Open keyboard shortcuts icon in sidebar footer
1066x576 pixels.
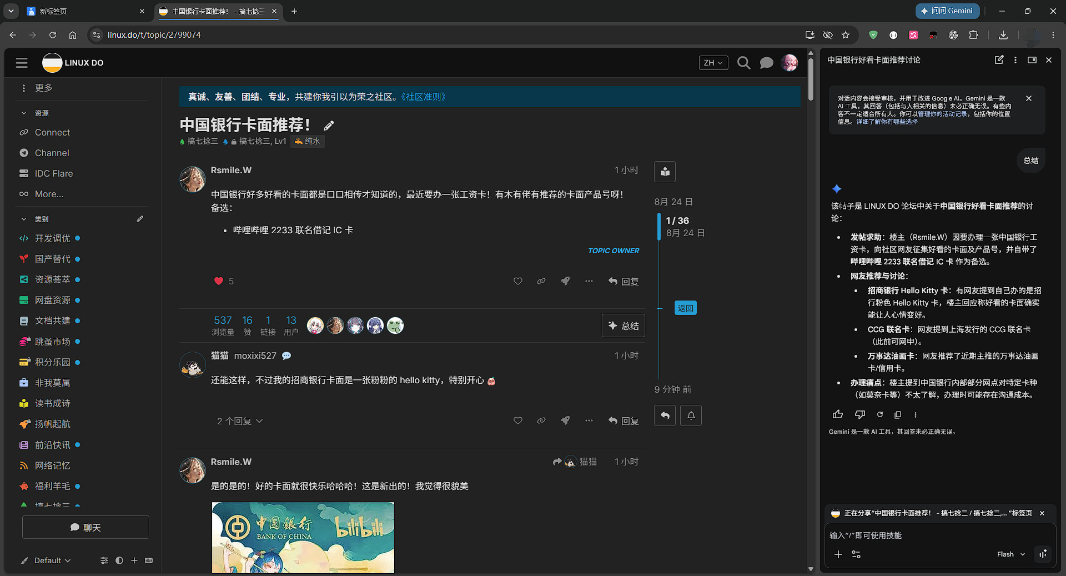point(149,560)
